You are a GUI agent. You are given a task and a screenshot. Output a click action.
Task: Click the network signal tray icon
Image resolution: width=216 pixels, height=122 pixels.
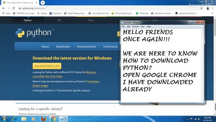pyautogui.click(x=195, y=119)
